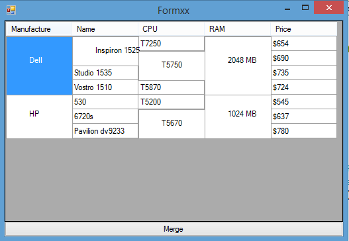Screen dimensions: 349x241
Task: Select the Inspiron 1525 cell
Action: click(105, 51)
